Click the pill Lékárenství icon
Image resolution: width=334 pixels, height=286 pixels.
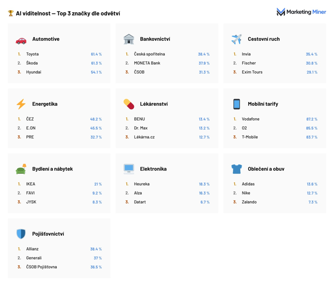click(129, 104)
